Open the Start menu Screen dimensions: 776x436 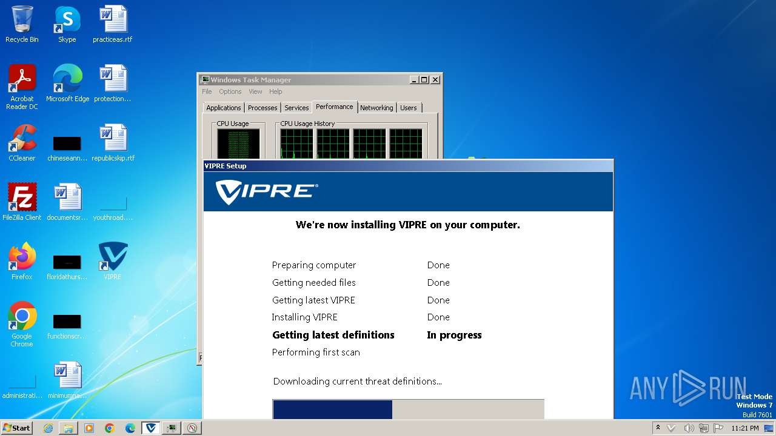coord(16,428)
